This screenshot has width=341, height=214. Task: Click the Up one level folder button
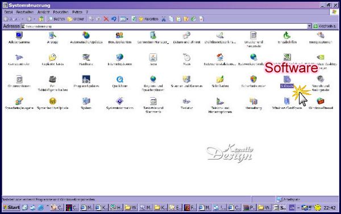point(41,19)
